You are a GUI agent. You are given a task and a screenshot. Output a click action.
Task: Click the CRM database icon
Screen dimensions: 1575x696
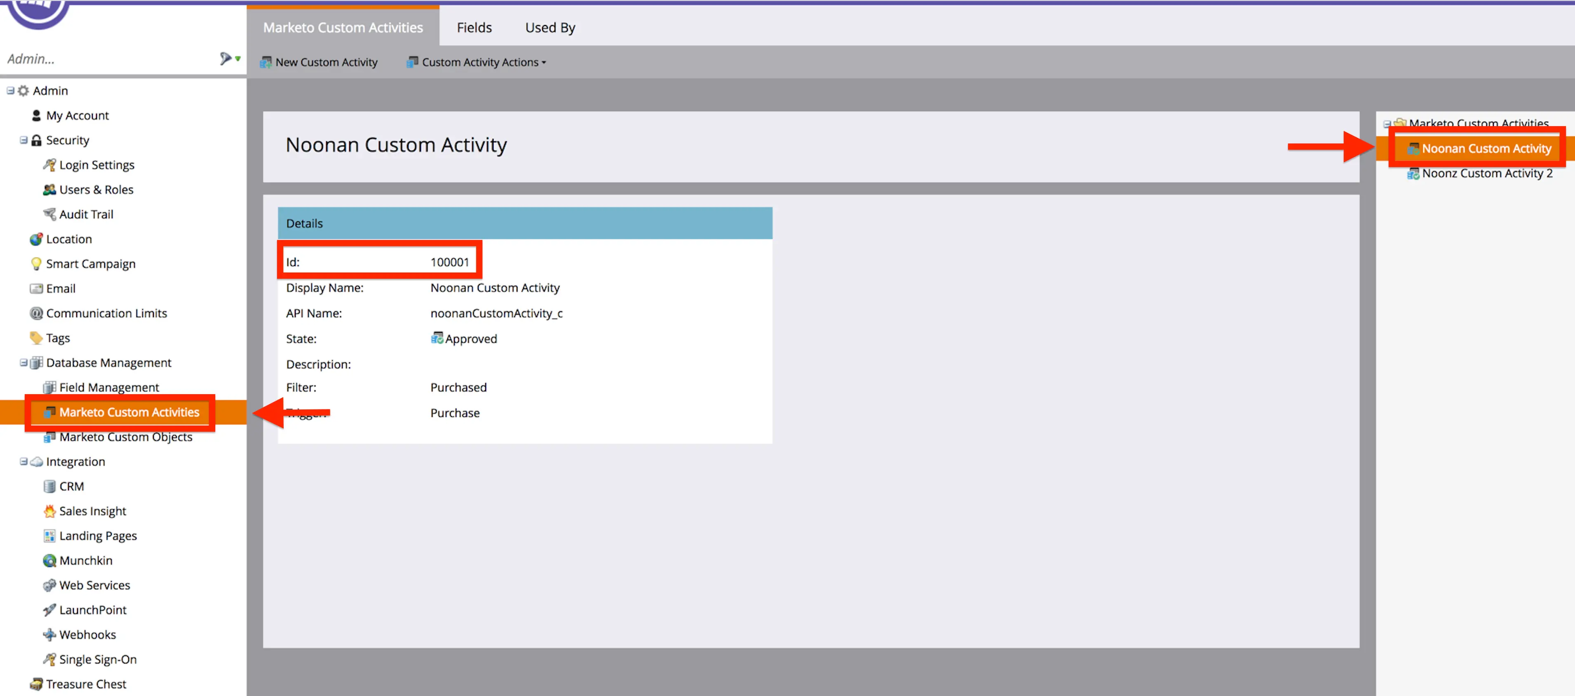coord(49,486)
